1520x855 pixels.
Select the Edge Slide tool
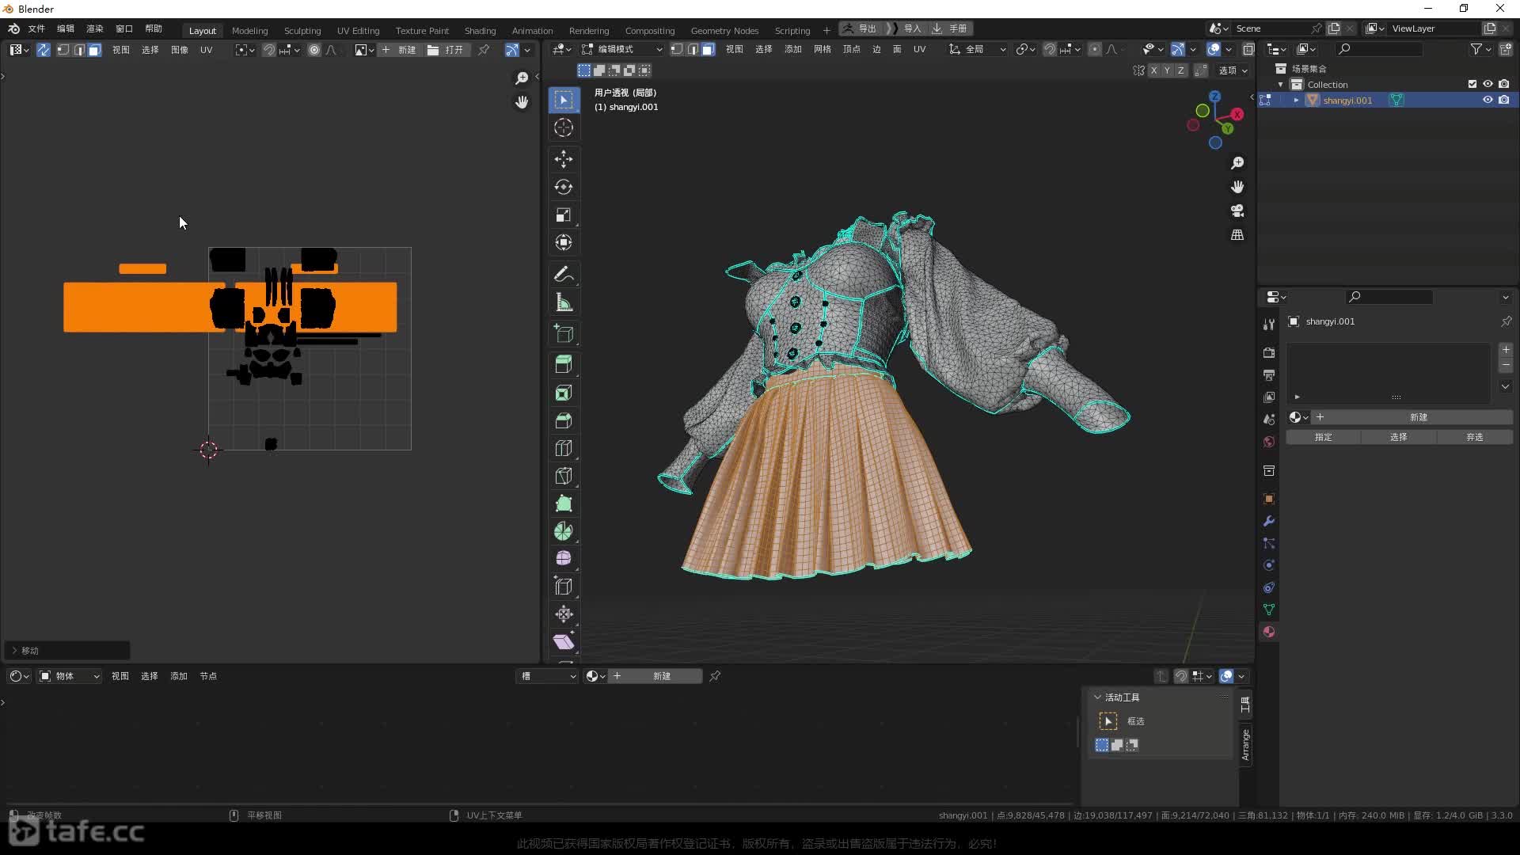point(564,587)
